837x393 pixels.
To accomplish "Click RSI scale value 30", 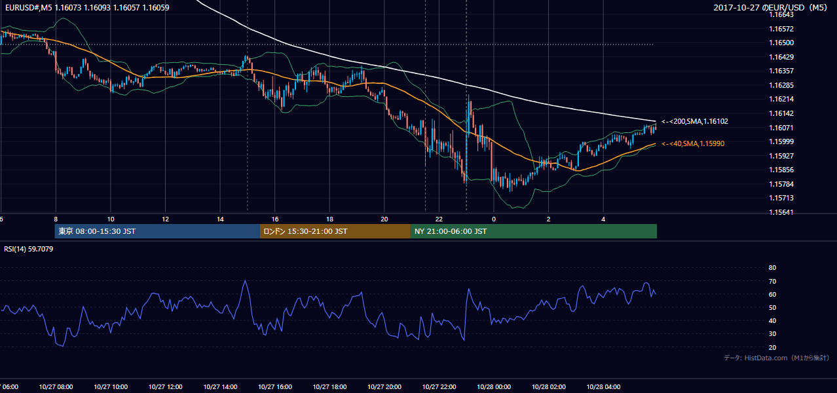I will point(772,334).
